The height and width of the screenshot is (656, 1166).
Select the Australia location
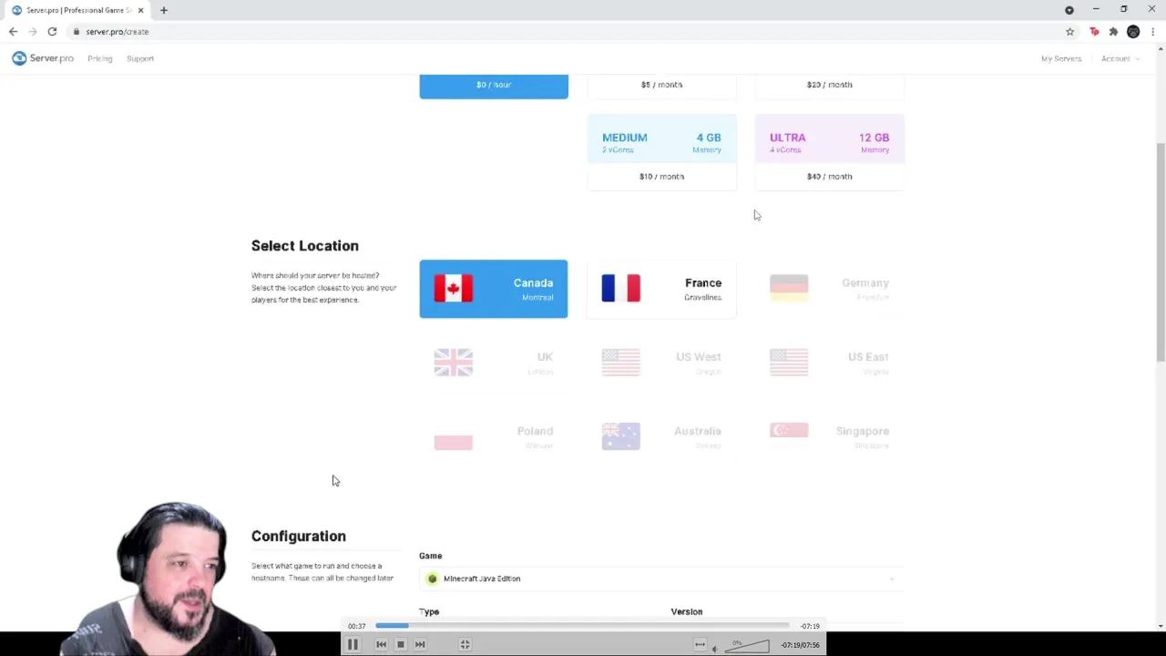coord(661,436)
